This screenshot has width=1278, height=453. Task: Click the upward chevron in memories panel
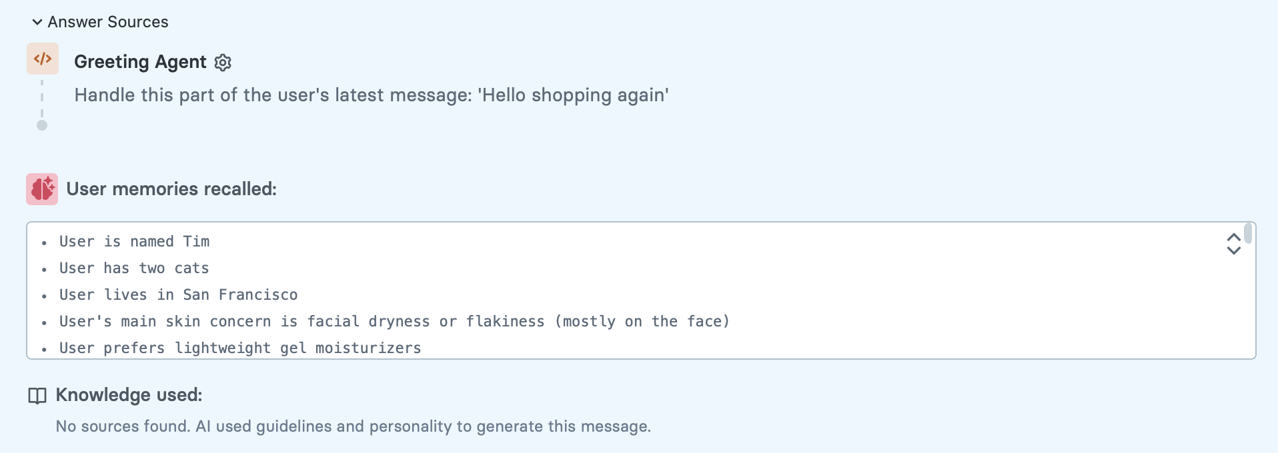point(1233,237)
